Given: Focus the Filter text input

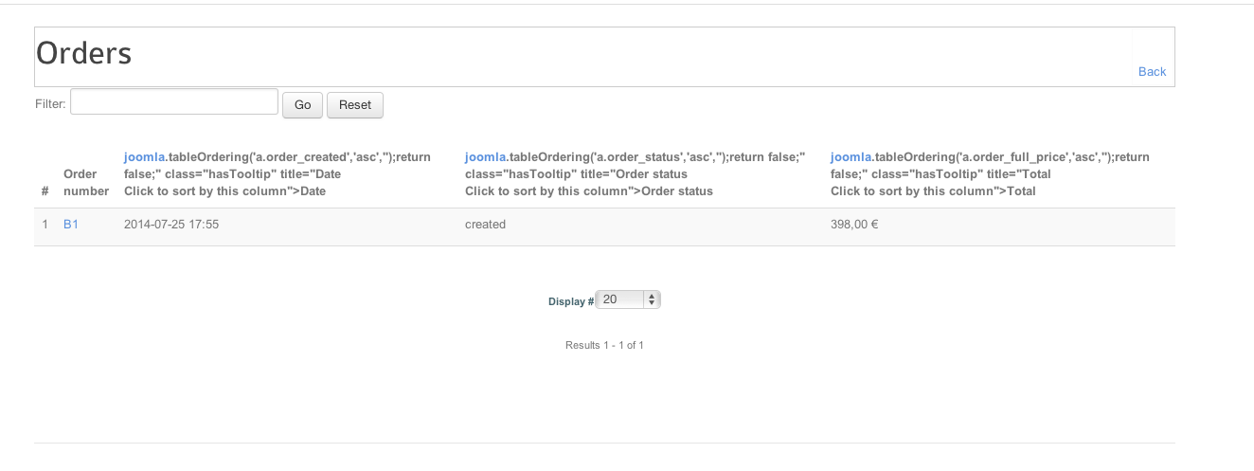Looking at the screenshot, I should (174, 102).
